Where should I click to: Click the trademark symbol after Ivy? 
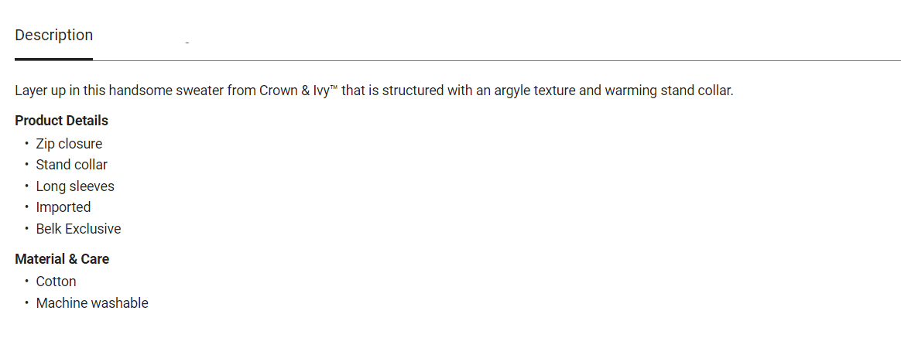point(334,87)
